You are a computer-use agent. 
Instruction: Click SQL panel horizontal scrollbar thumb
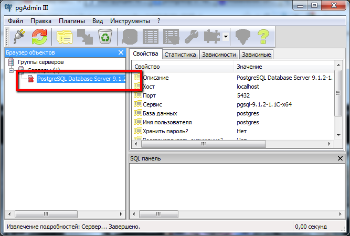click(158, 214)
